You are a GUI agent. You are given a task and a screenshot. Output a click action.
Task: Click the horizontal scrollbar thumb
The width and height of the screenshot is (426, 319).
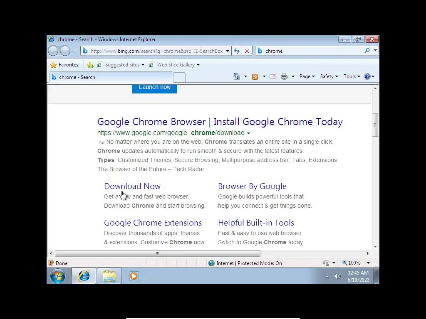pyautogui.click(x=158, y=254)
